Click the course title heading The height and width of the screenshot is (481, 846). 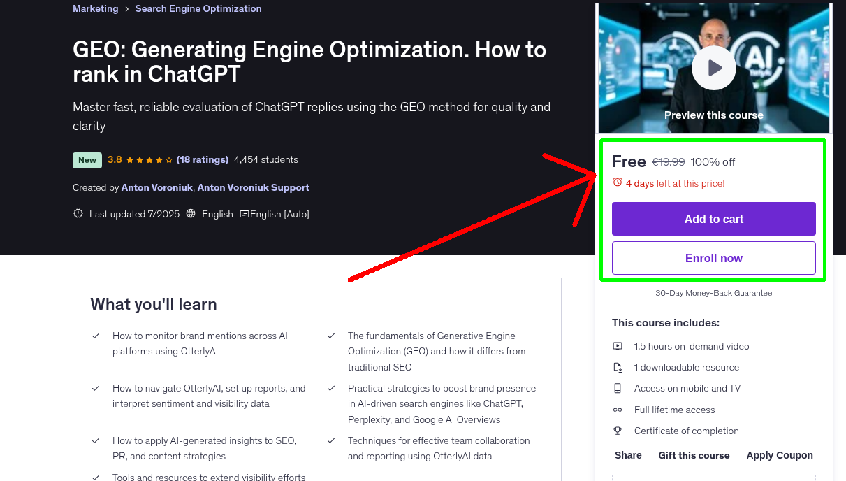tap(309, 62)
